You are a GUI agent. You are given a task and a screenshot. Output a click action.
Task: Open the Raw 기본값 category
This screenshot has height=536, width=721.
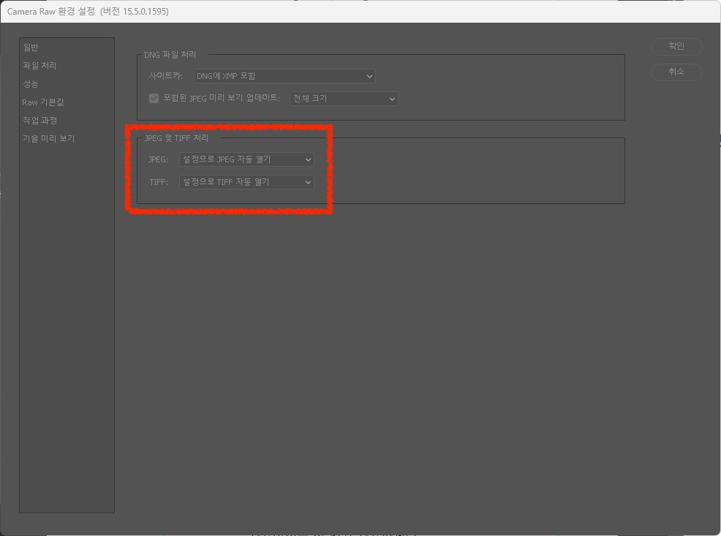(x=43, y=102)
